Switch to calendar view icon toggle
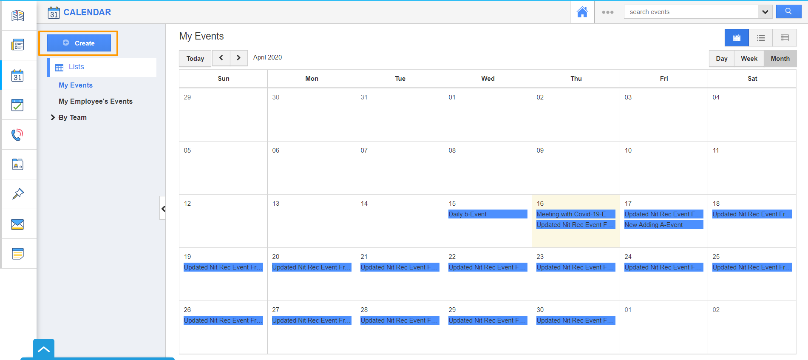 737,38
